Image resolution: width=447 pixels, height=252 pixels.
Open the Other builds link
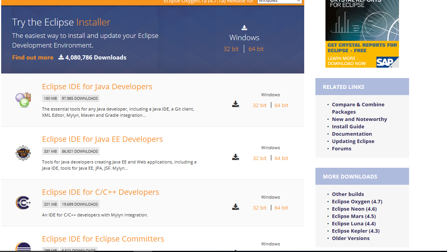point(348,194)
